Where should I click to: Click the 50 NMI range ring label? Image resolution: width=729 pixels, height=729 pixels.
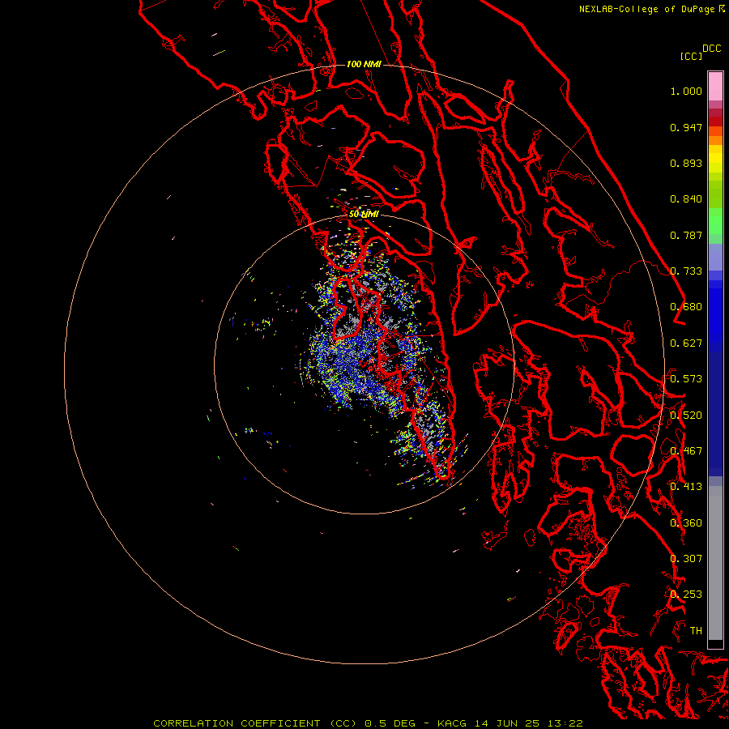click(x=364, y=214)
